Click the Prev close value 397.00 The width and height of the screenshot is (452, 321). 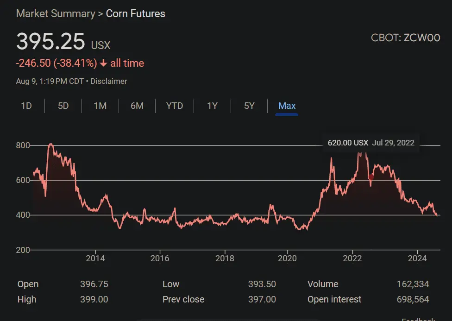pyautogui.click(x=262, y=299)
